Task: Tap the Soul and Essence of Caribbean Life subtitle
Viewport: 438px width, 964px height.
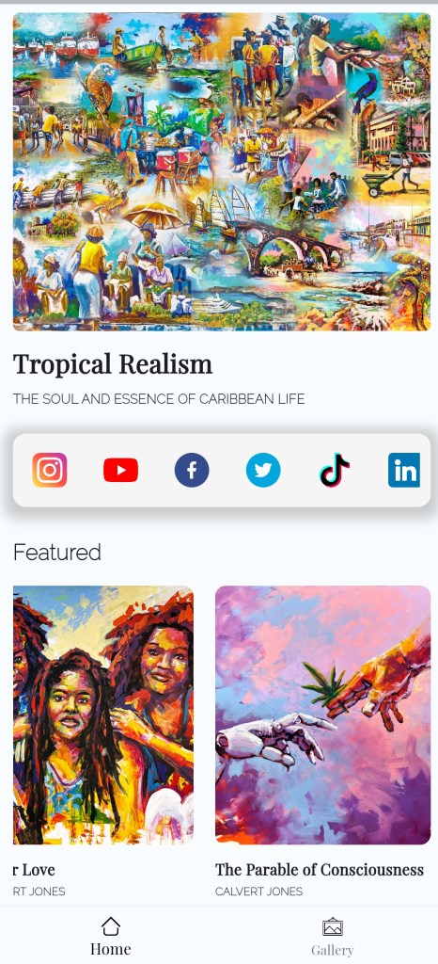Action: point(159,399)
